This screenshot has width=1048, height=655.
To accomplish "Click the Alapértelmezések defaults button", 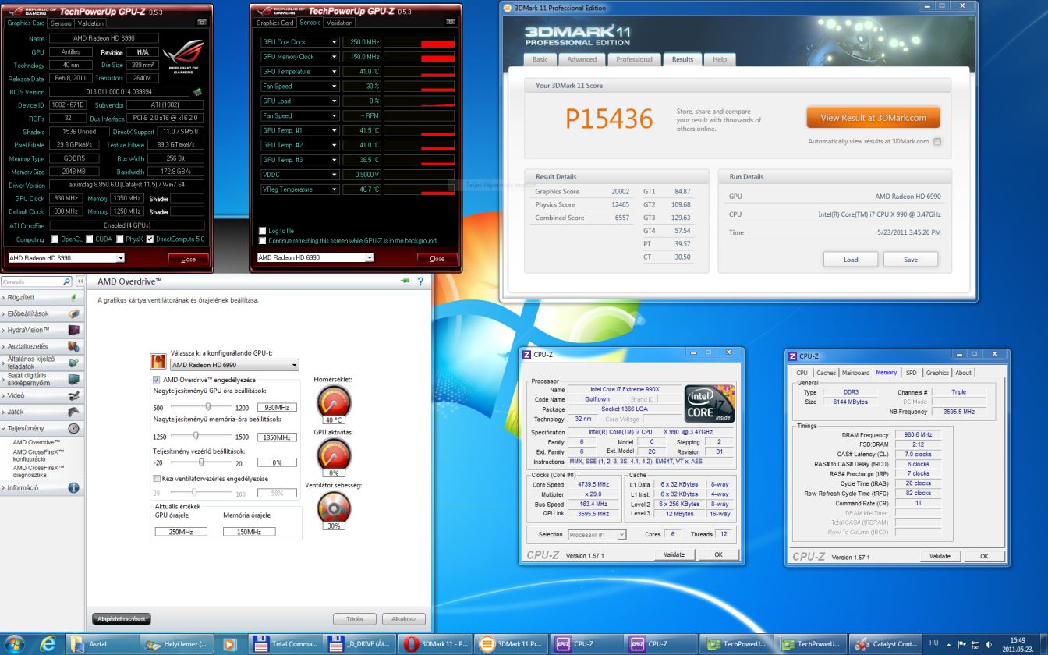I will point(121,619).
